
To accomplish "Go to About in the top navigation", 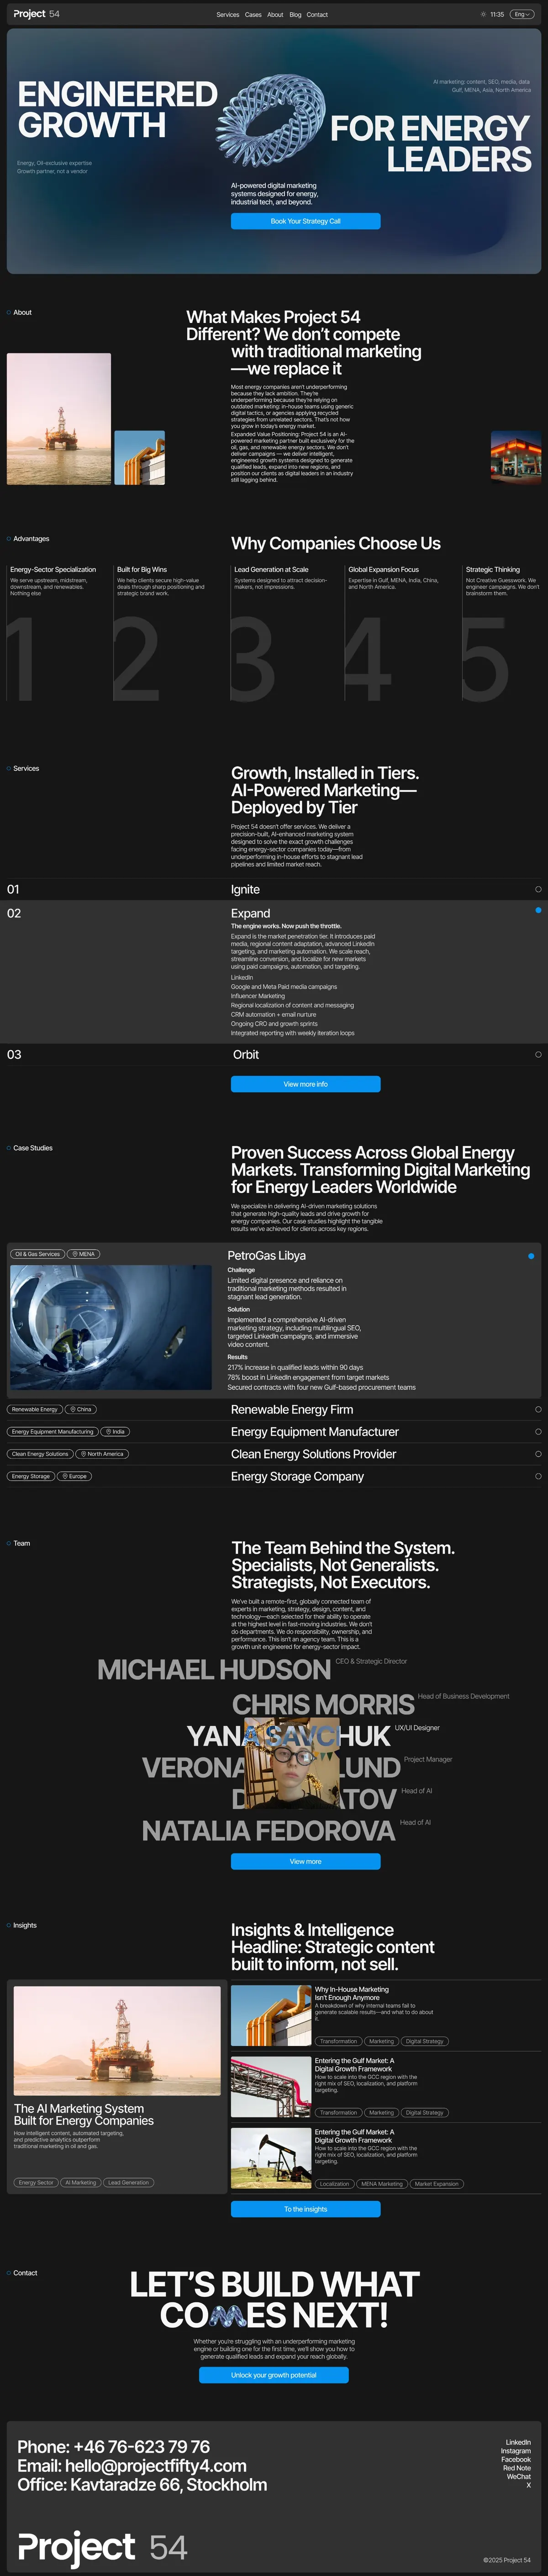I will (x=275, y=15).
